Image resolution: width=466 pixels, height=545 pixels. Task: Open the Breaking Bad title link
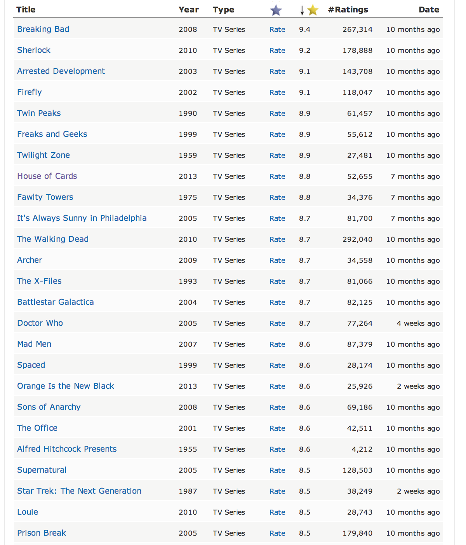(x=43, y=29)
